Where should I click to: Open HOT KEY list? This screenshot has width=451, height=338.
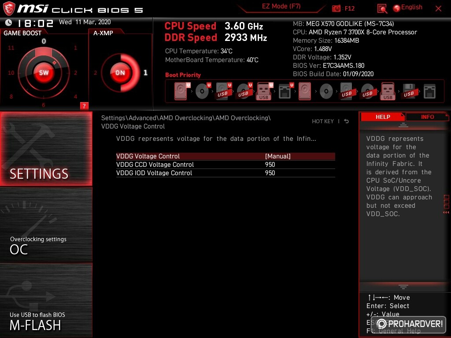[323, 121]
